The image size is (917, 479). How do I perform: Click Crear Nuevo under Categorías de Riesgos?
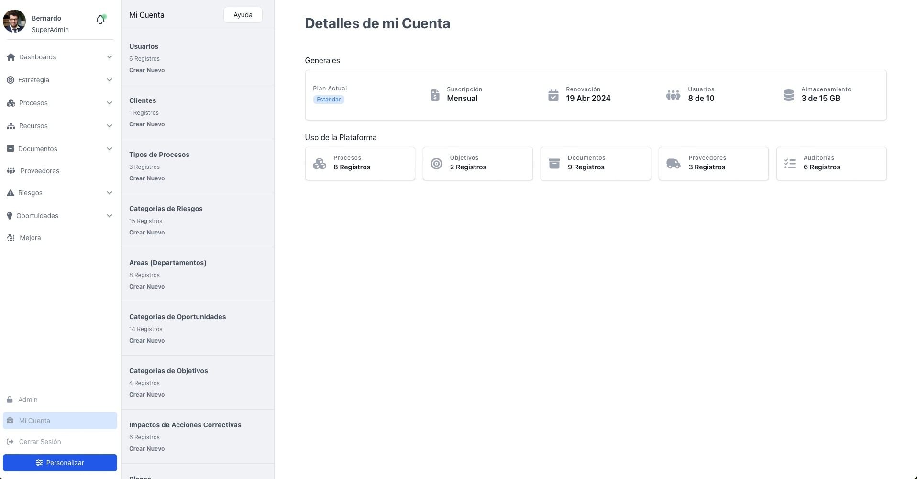coord(147,233)
